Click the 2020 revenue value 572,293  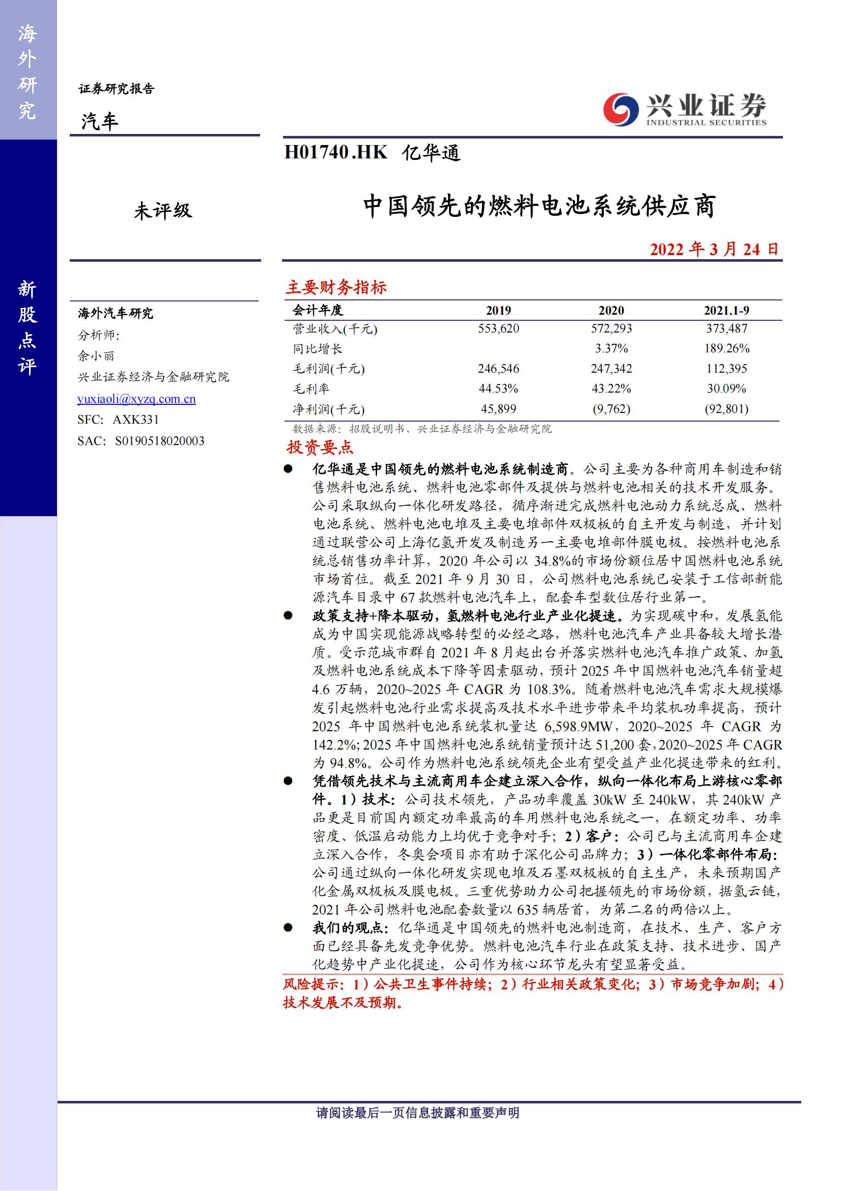611,328
